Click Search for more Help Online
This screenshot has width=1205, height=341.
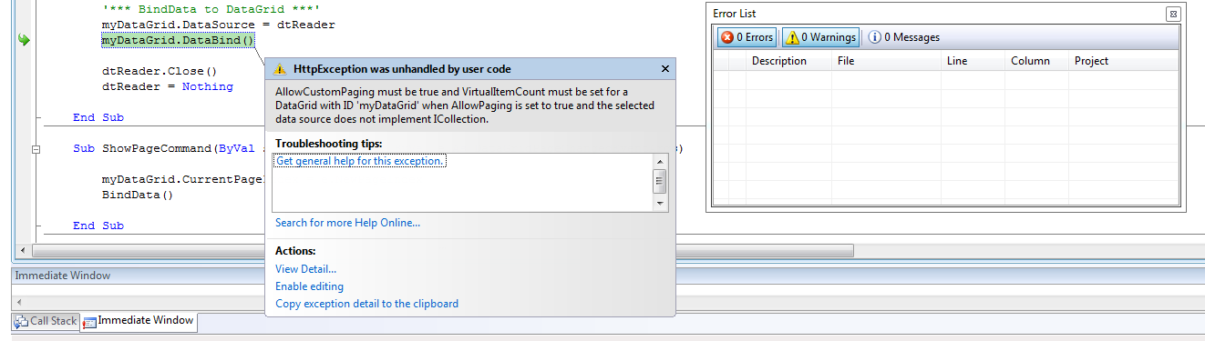tap(347, 223)
